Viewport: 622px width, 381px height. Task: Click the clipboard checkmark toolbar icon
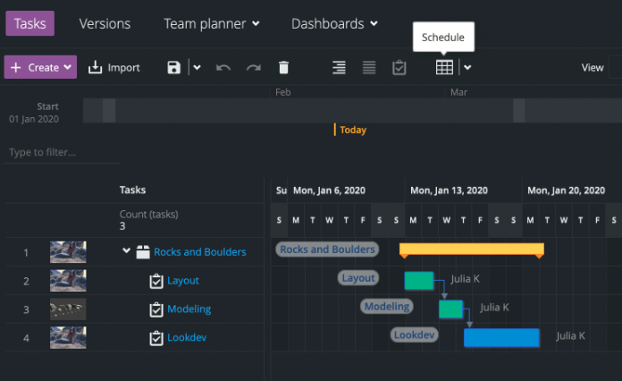(399, 68)
